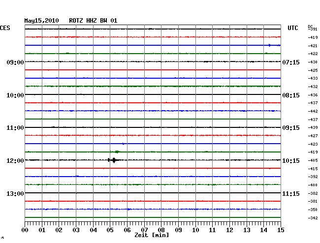Click minute axis tick label "15"

pos(281,230)
